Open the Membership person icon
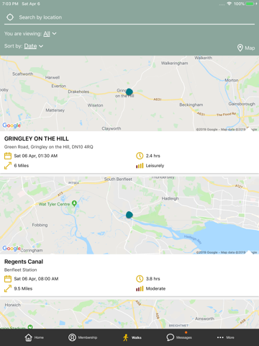Screen dimensions: 259x346 click(x=72, y=337)
